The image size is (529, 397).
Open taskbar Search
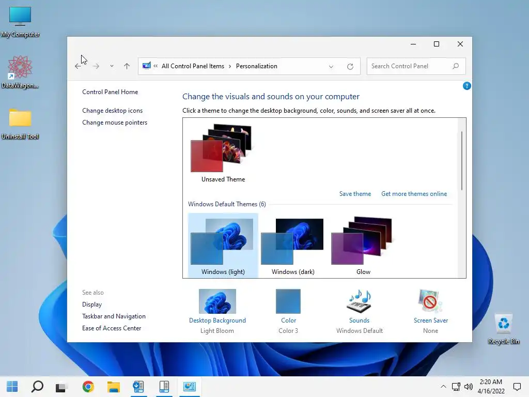click(37, 387)
